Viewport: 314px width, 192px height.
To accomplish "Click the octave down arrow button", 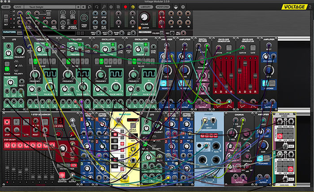I will coord(6,21).
